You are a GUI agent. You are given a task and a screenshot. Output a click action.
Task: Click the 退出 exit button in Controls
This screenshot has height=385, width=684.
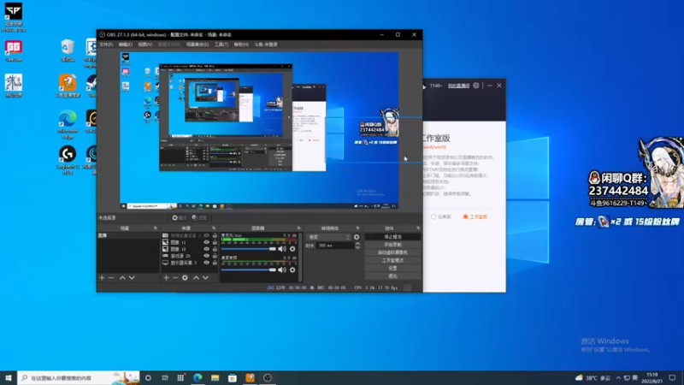(392, 276)
